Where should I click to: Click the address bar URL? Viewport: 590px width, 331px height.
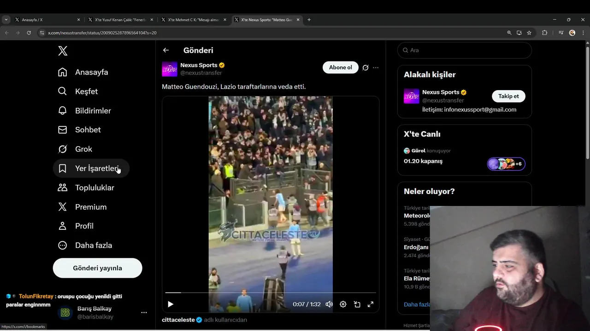(102, 33)
